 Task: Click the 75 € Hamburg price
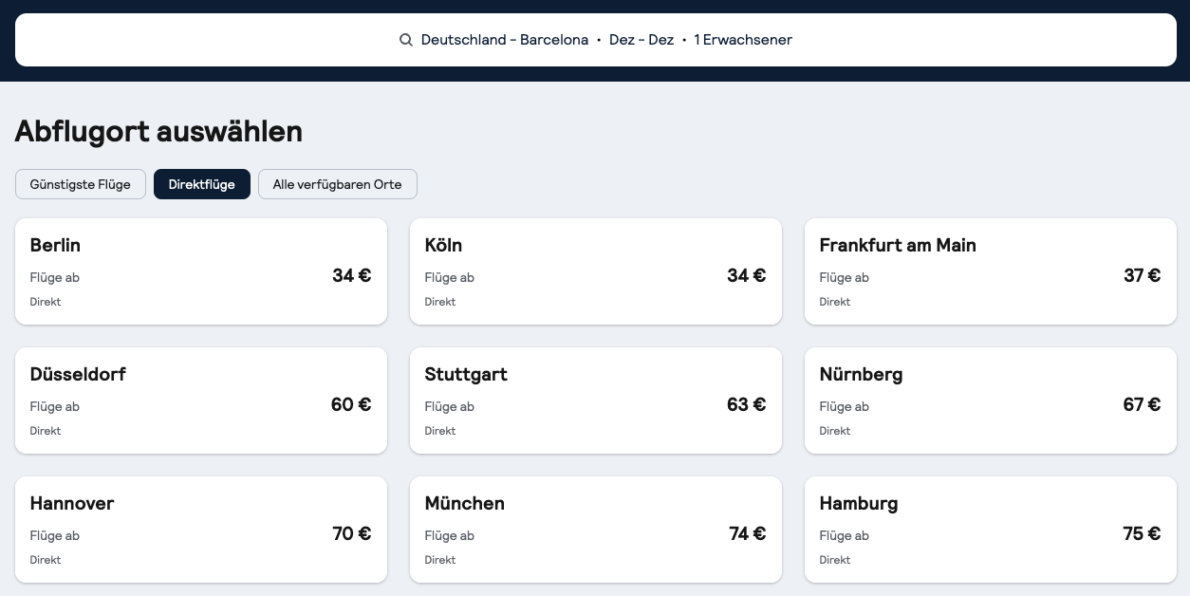tap(1142, 534)
